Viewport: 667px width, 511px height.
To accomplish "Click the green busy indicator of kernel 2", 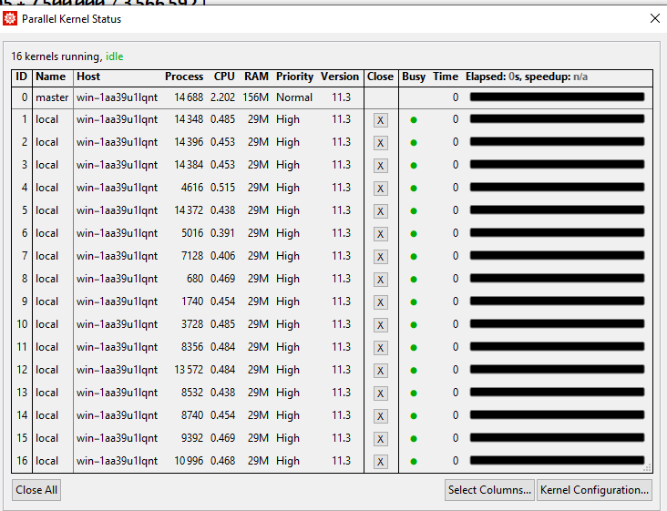I will pyautogui.click(x=414, y=143).
